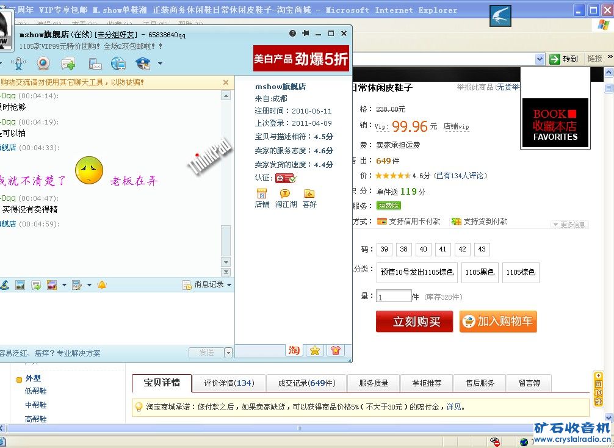Switch to the 评价详情(134) tab
The height and width of the screenshot is (448, 614).
(229, 383)
